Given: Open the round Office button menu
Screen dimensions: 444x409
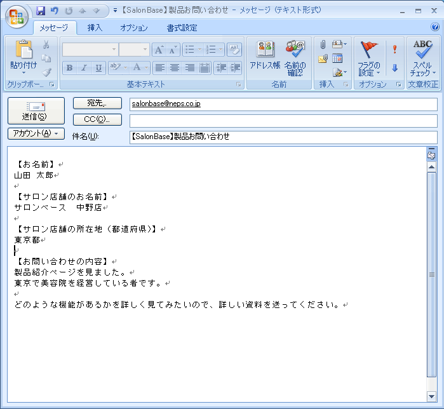Looking at the screenshot, I should (17, 16).
